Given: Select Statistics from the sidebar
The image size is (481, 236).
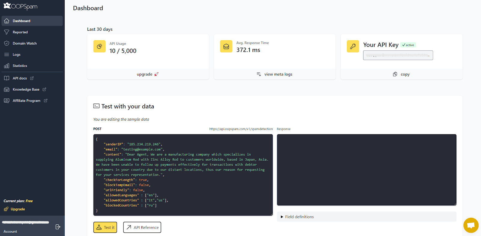Looking at the screenshot, I should pyautogui.click(x=20, y=66).
